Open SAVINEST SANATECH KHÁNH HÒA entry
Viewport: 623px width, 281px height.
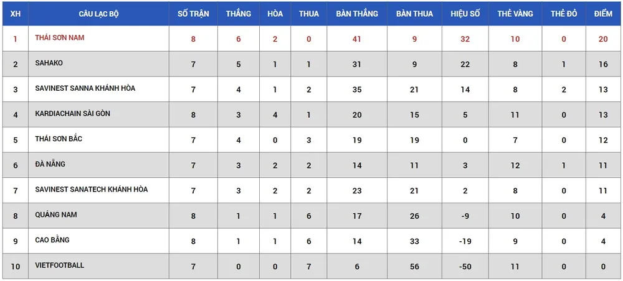[92, 190]
